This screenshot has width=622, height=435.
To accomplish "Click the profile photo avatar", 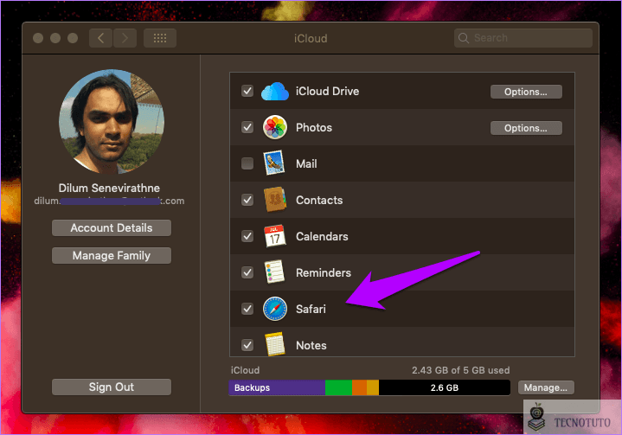I will 112,122.
